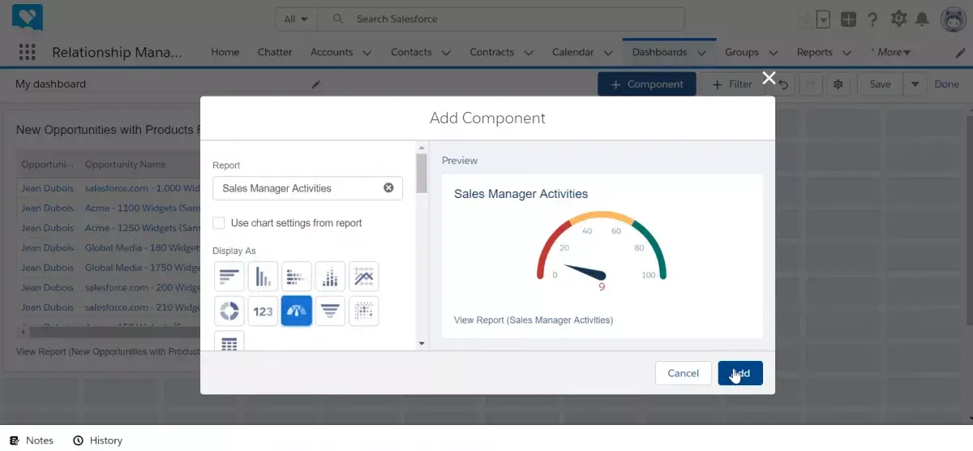Open the Help question mark icon

[x=873, y=19]
